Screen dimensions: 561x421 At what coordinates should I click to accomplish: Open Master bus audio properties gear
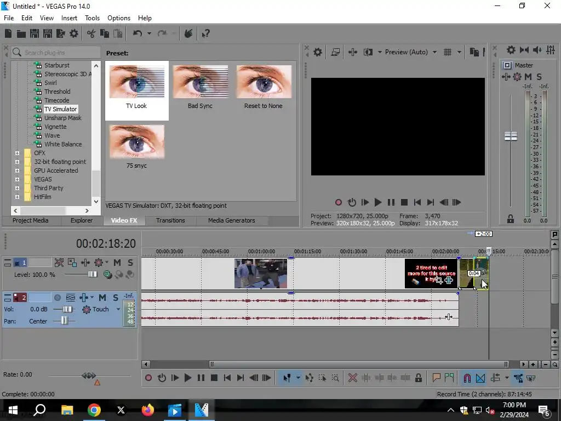click(511, 50)
